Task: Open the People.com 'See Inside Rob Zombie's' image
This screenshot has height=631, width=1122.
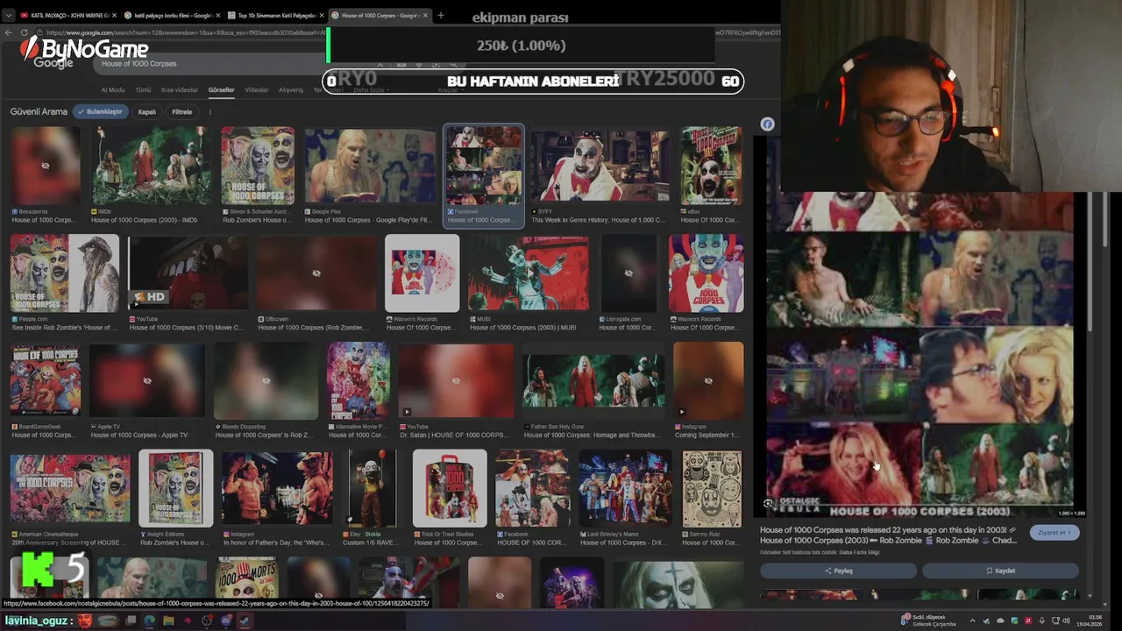Action: point(65,273)
